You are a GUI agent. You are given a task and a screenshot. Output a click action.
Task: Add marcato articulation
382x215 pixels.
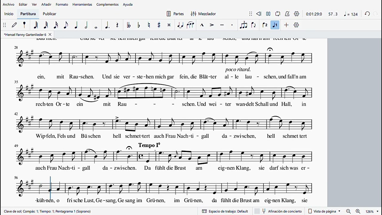202,25
